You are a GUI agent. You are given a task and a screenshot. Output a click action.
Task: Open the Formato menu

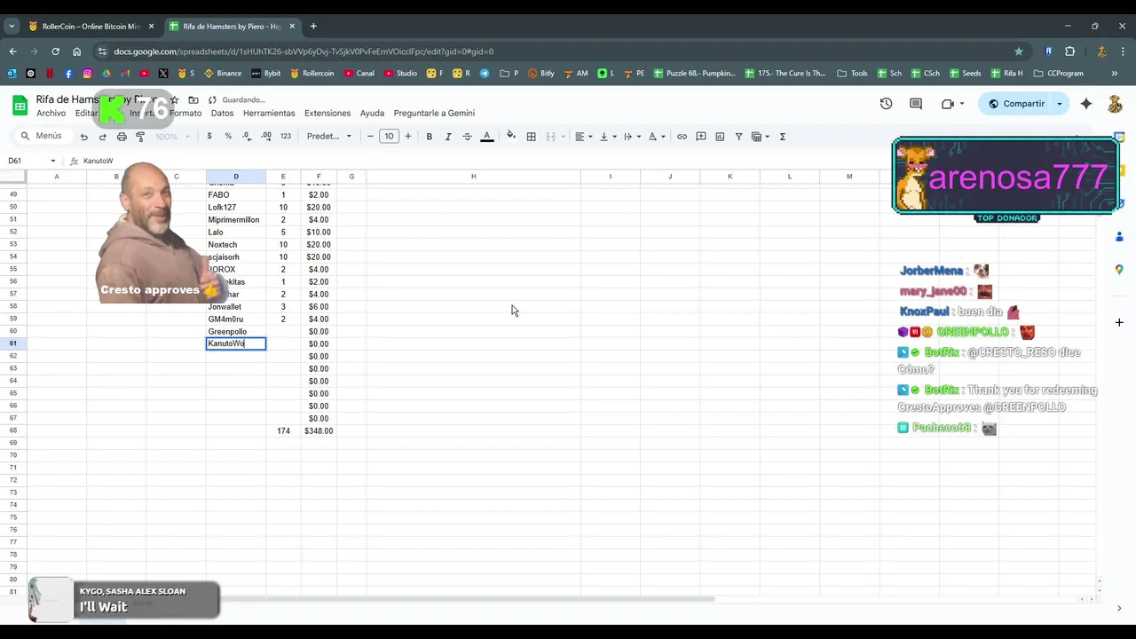(x=185, y=114)
